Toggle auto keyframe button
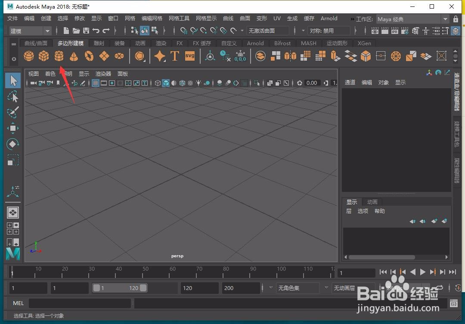 click(x=458, y=287)
